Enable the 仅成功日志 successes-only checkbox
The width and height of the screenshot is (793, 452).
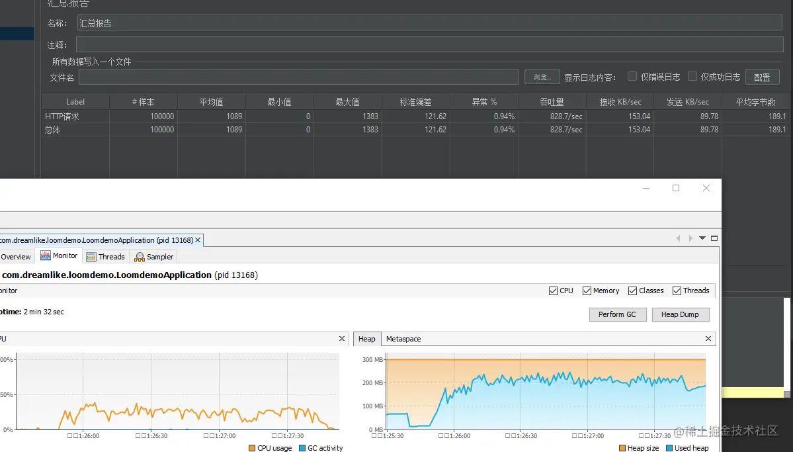tap(692, 76)
